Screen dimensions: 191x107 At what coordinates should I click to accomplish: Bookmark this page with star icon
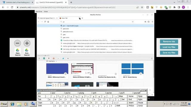(142, 7)
